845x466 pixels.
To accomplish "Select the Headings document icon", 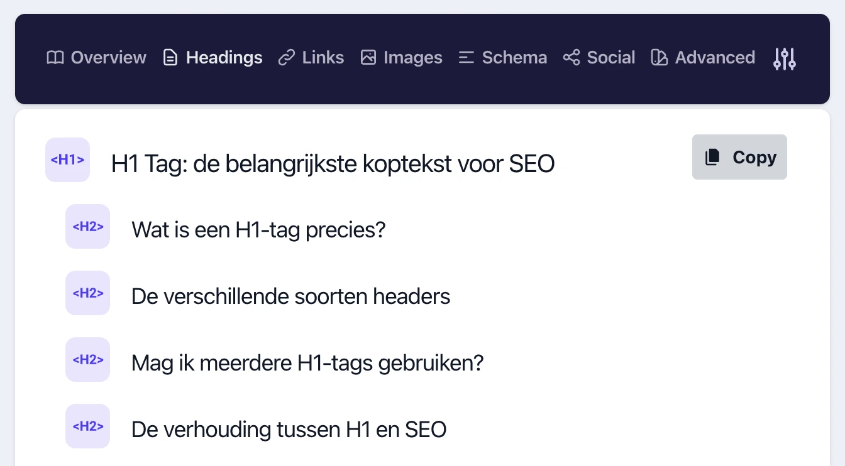I will point(170,57).
